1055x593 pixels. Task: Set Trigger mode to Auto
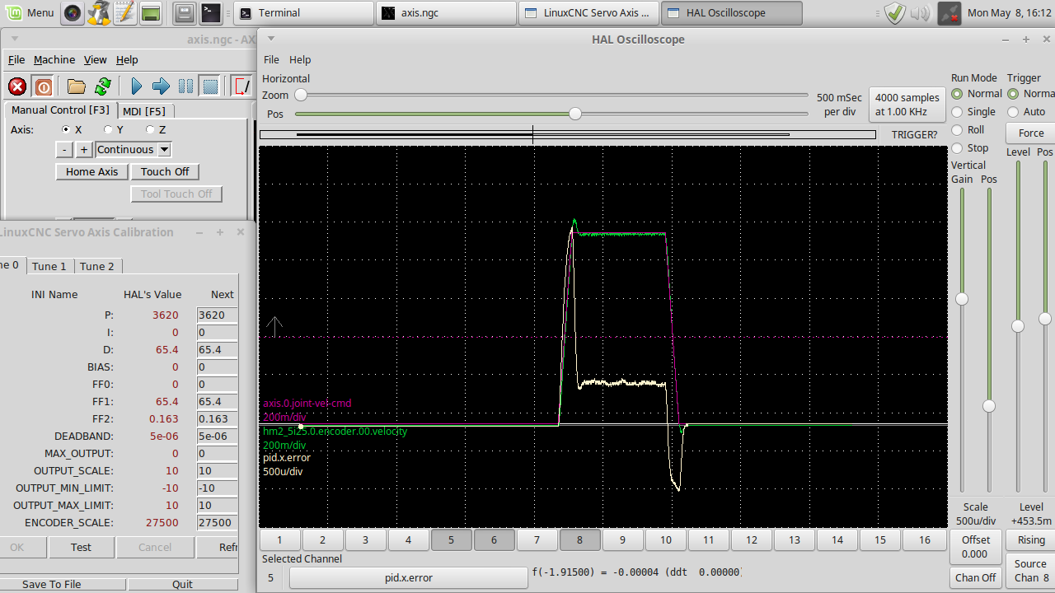point(1013,112)
